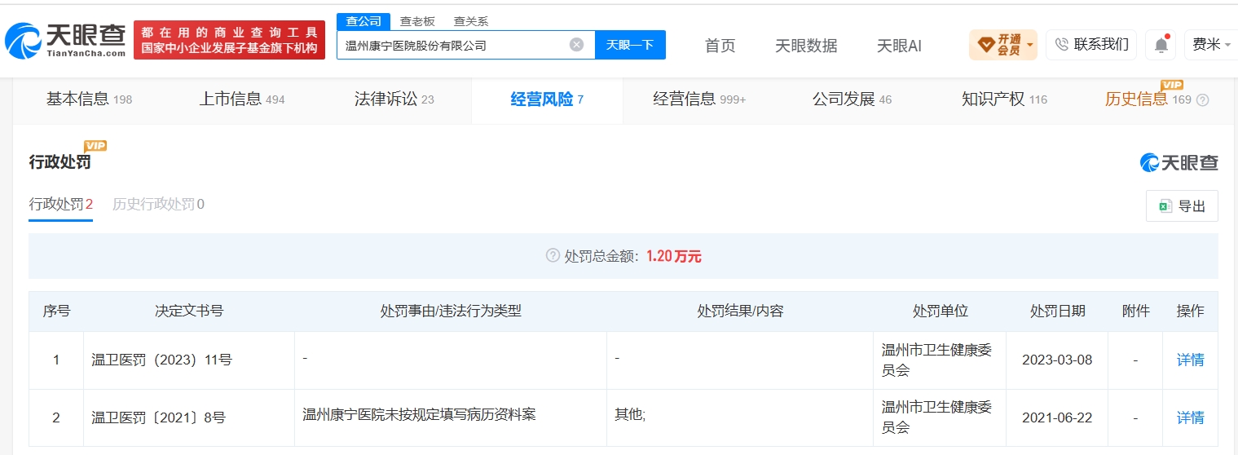Open 天眼数据 in top navigation

point(806,46)
